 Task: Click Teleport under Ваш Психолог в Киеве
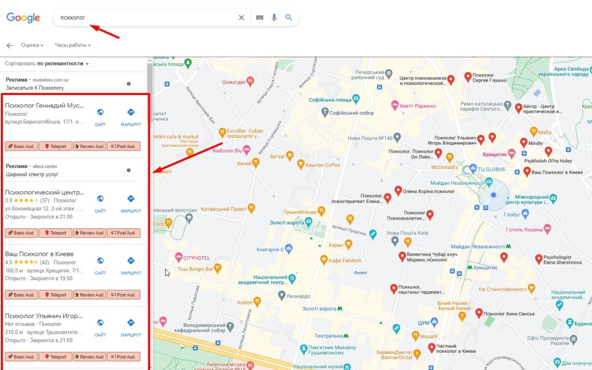55,295
